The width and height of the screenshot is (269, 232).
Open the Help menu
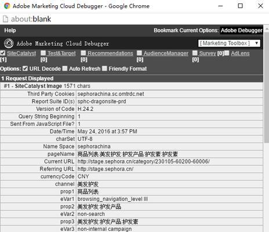[x=10, y=30]
